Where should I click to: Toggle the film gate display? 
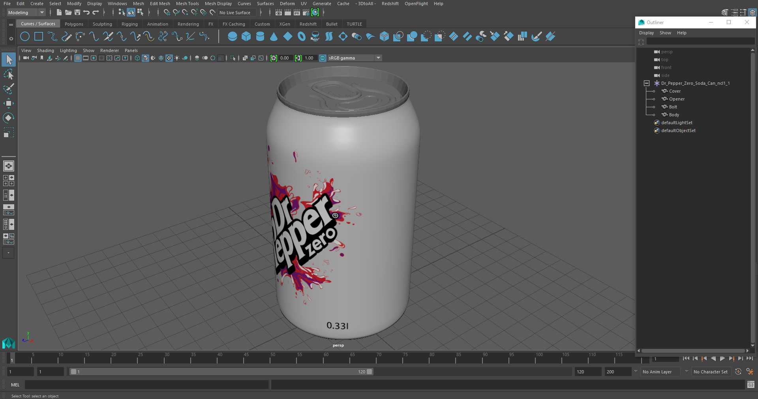pos(86,58)
